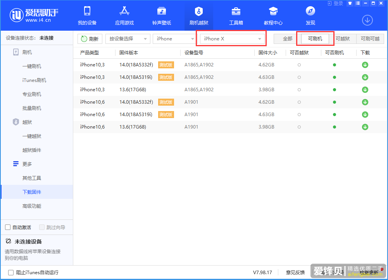Click the 产品类型 column header
The image size is (388, 280).
pos(89,53)
